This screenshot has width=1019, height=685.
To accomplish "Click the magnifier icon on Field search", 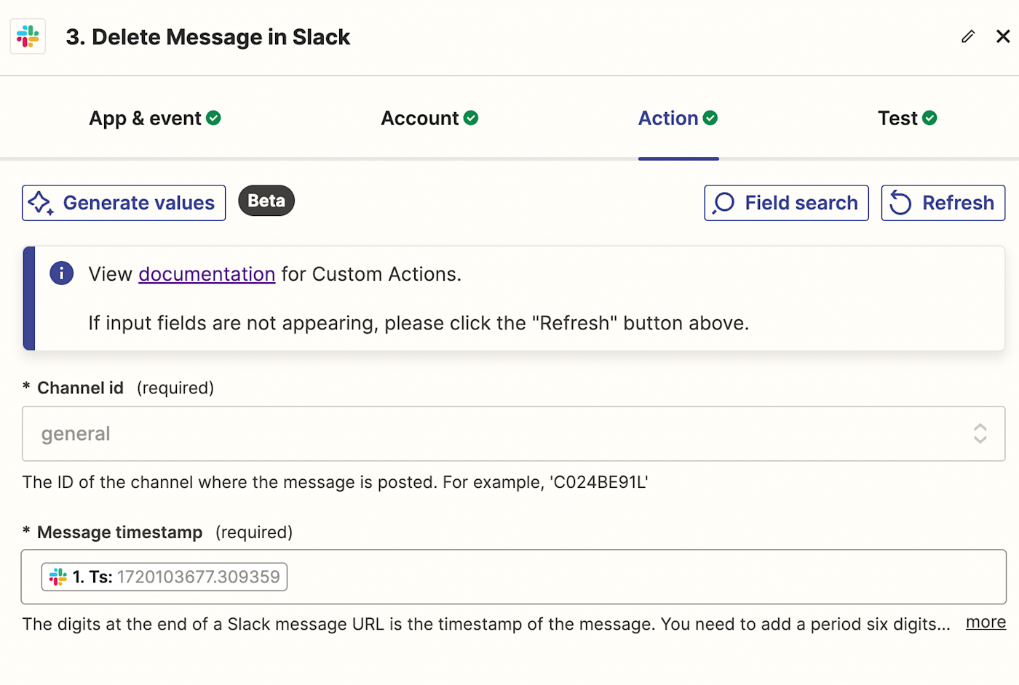I will tap(723, 203).
